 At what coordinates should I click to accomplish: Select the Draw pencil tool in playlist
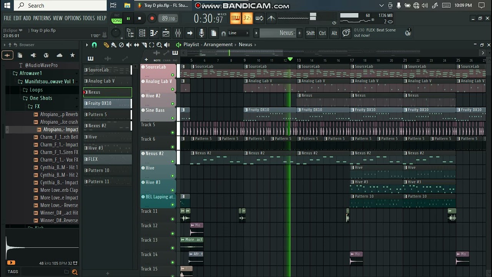tap(106, 45)
